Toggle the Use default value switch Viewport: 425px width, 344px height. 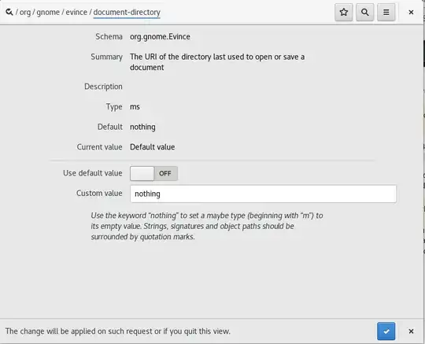tap(153, 173)
